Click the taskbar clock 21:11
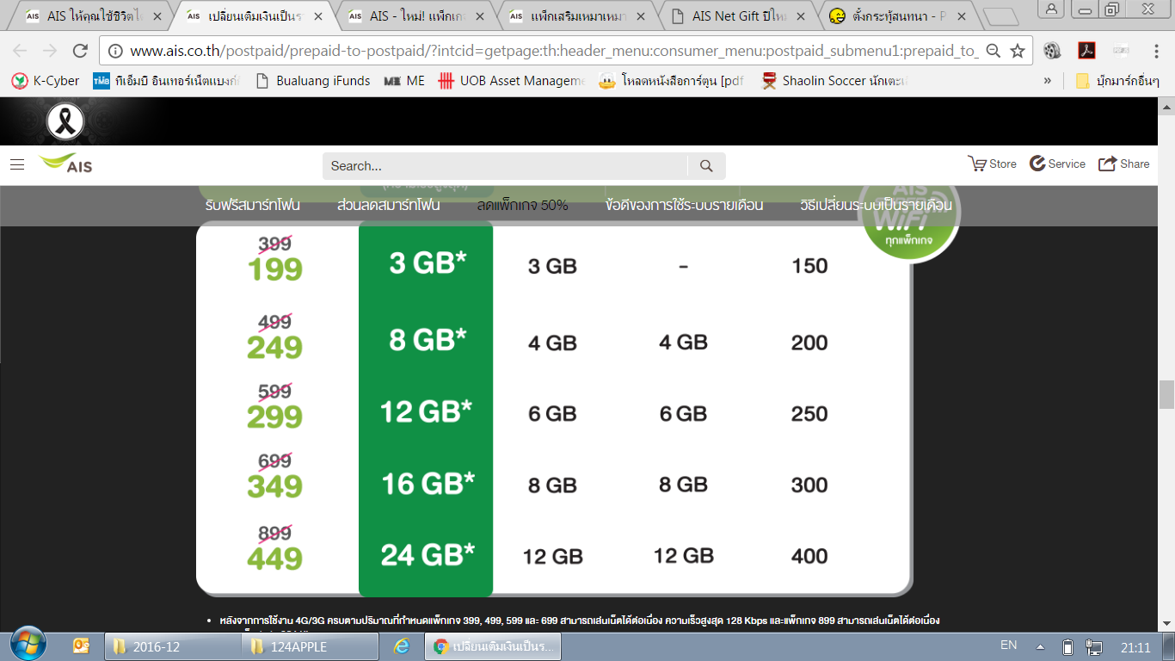The height and width of the screenshot is (661, 1175). coord(1135,647)
